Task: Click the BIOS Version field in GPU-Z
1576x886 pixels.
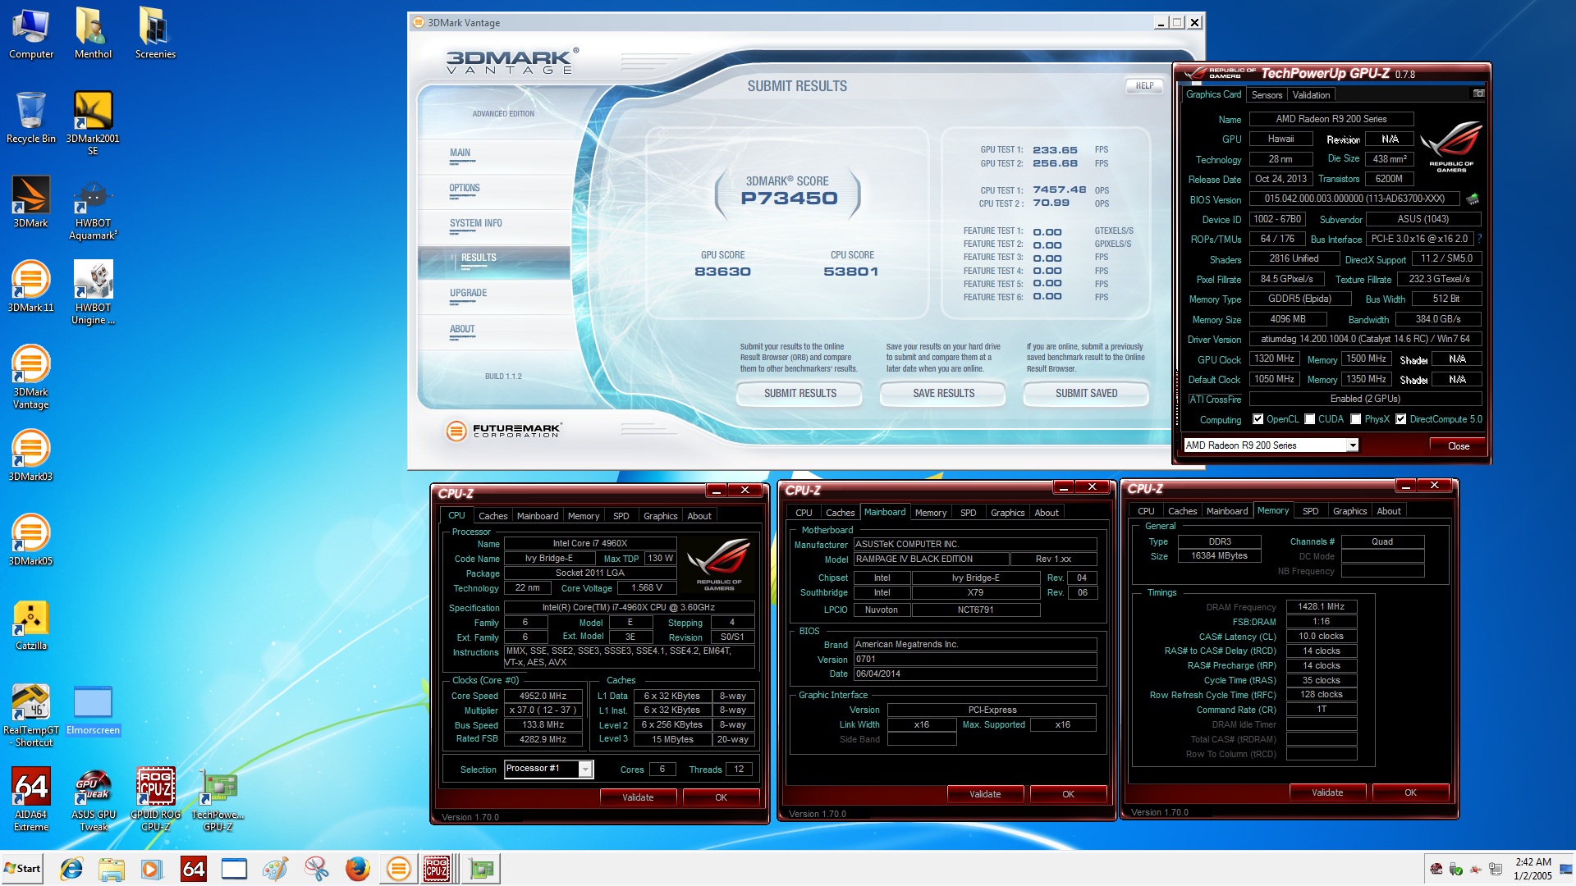Action: click(1354, 199)
